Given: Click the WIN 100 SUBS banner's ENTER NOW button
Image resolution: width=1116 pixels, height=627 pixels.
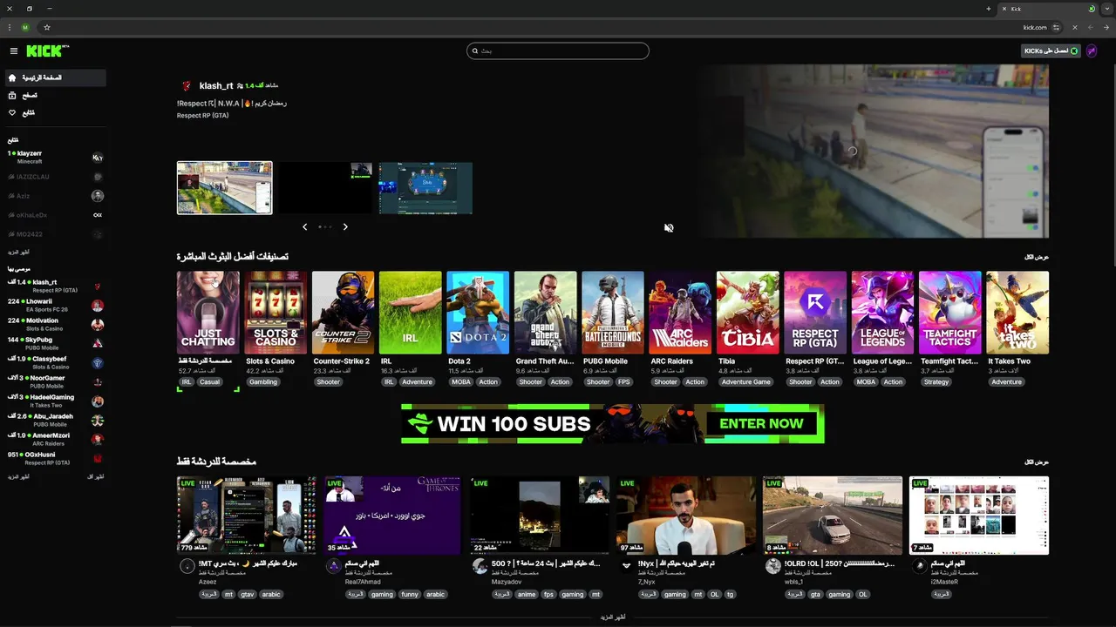Looking at the screenshot, I should [x=761, y=424].
